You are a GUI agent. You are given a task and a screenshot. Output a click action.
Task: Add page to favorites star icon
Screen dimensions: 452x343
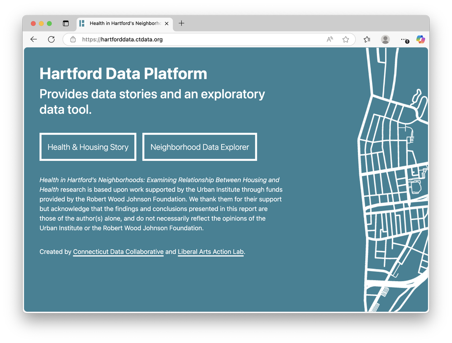[346, 39]
